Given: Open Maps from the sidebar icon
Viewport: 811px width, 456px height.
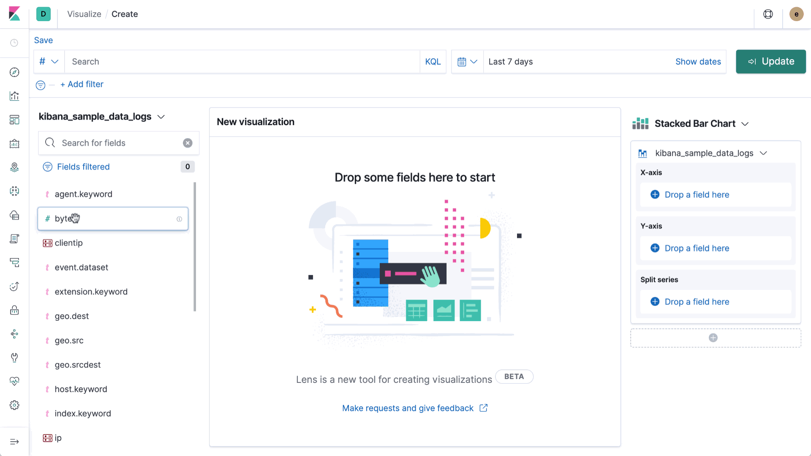Looking at the screenshot, I should pyautogui.click(x=14, y=167).
